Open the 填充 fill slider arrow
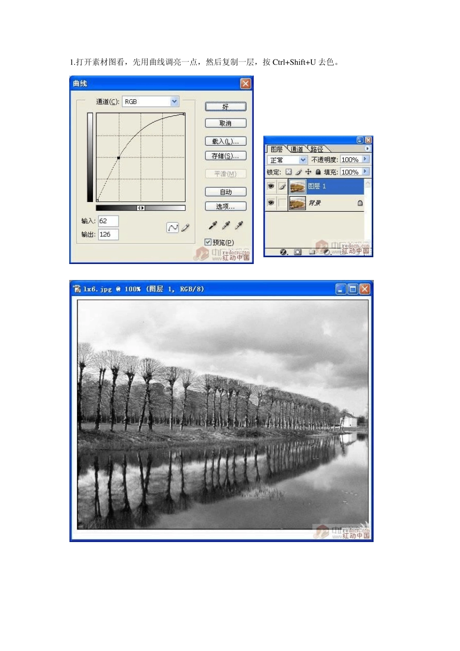The width and height of the screenshot is (460, 651). pos(365,171)
